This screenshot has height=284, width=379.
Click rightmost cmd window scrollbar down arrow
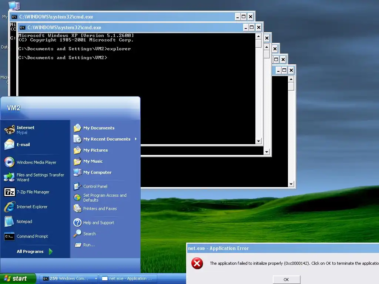pyautogui.click(x=291, y=184)
